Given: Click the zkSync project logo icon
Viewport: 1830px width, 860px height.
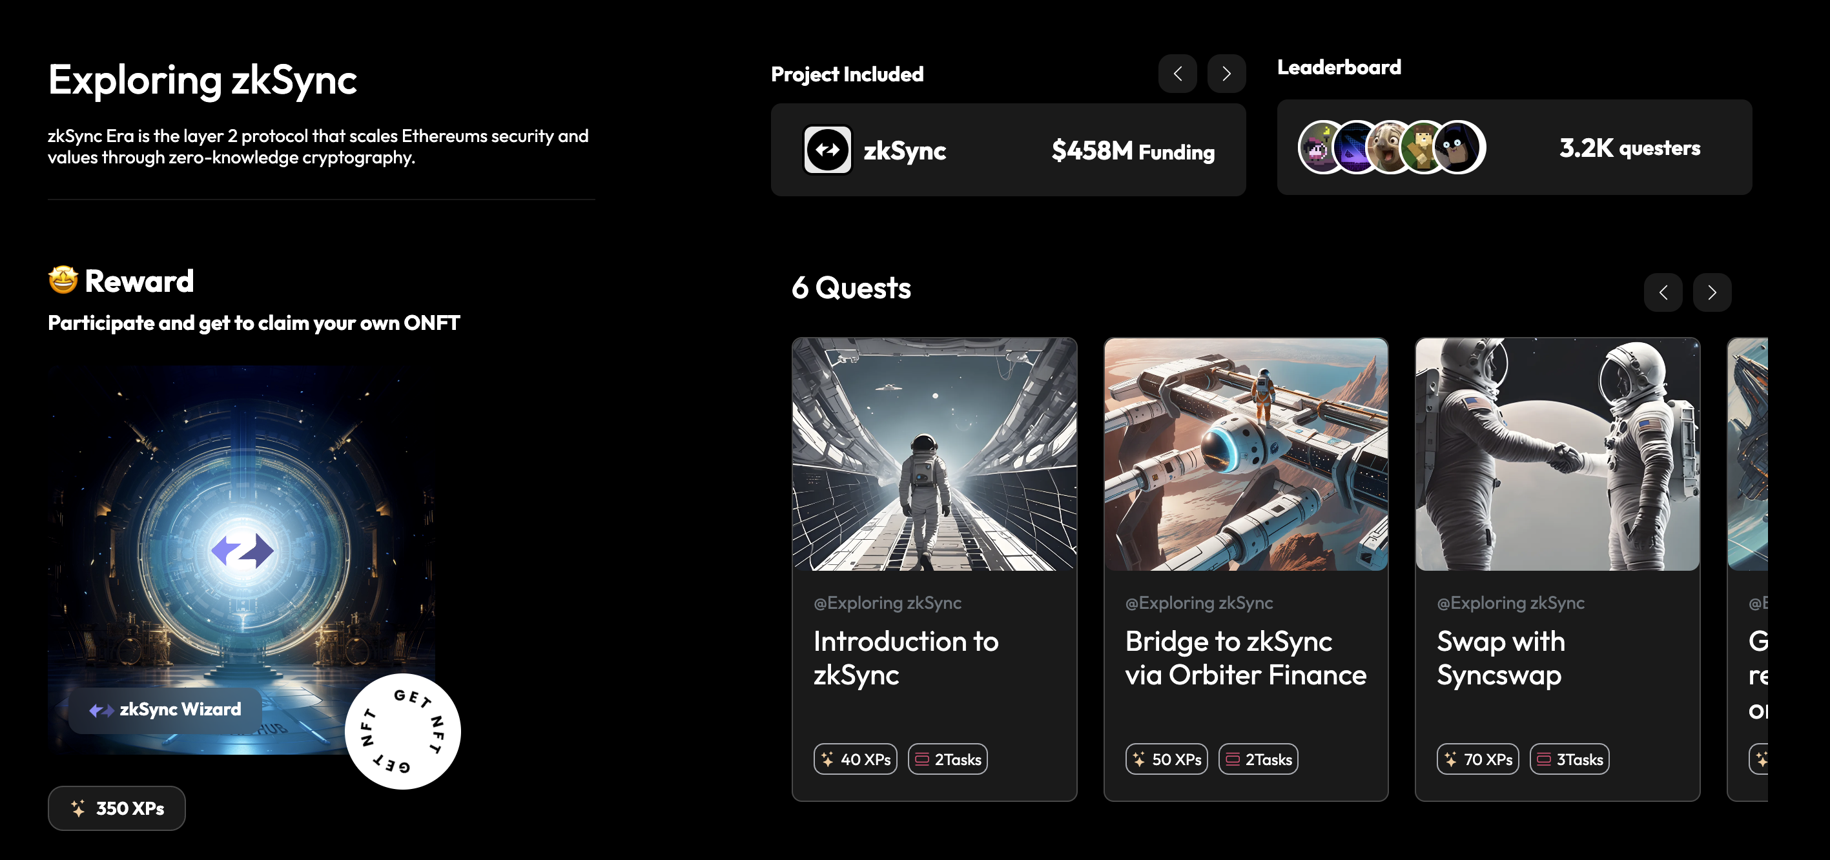Looking at the screenshot, I should (827, 150).
